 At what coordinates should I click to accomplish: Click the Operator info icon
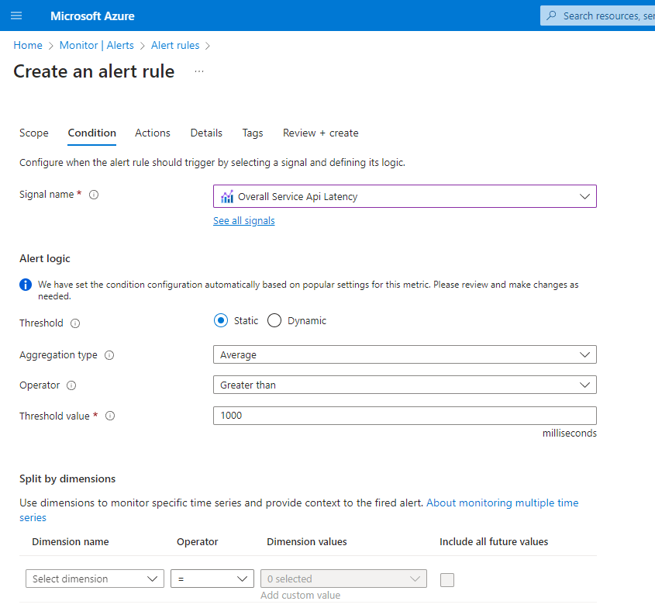(x=73, y=385)
